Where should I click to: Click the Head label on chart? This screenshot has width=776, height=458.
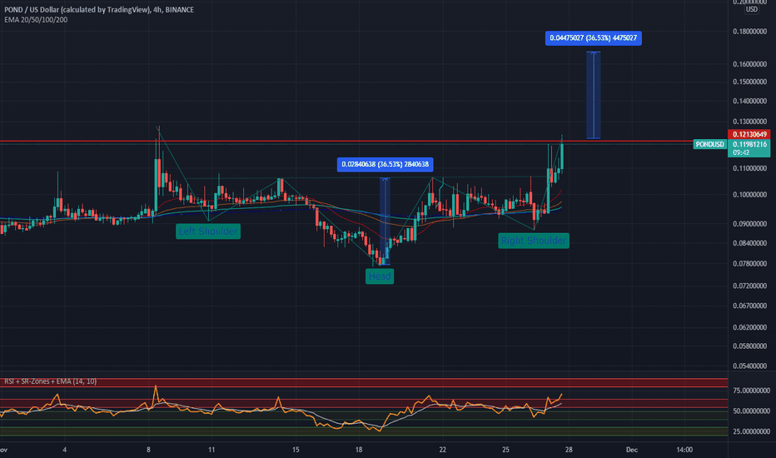coord(380,276)
